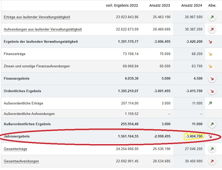Select the Jahresergebnis row label
The image size is (222, 170).
[x=17, y=136]
